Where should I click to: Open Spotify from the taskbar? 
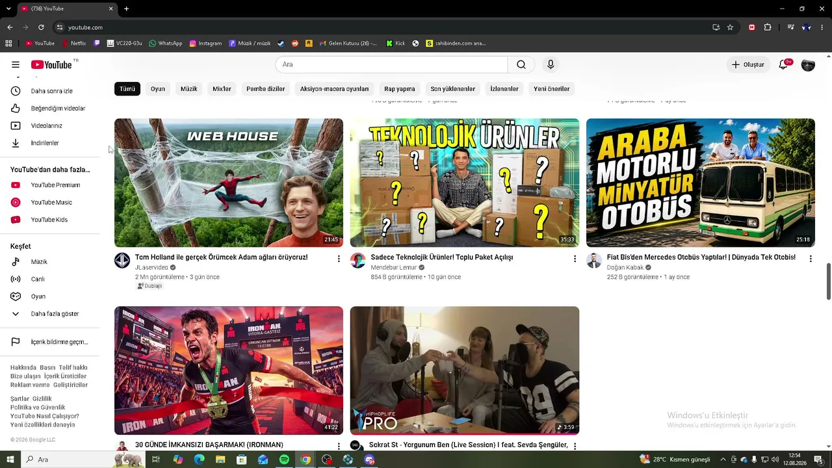284,460
